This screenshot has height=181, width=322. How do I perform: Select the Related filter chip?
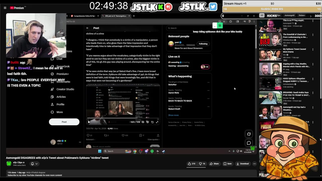click(x=302, y=15)
